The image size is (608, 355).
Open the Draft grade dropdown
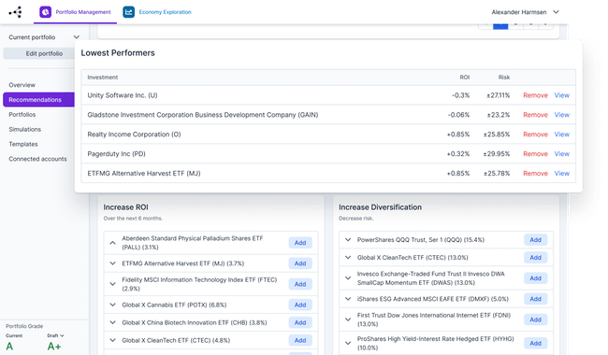coord(55,335)
